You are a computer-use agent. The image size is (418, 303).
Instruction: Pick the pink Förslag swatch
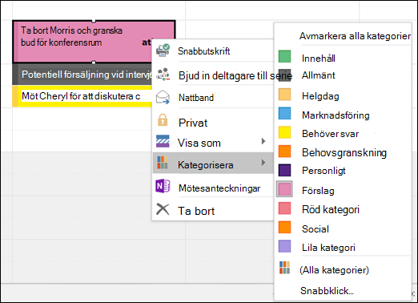[284, 189]
